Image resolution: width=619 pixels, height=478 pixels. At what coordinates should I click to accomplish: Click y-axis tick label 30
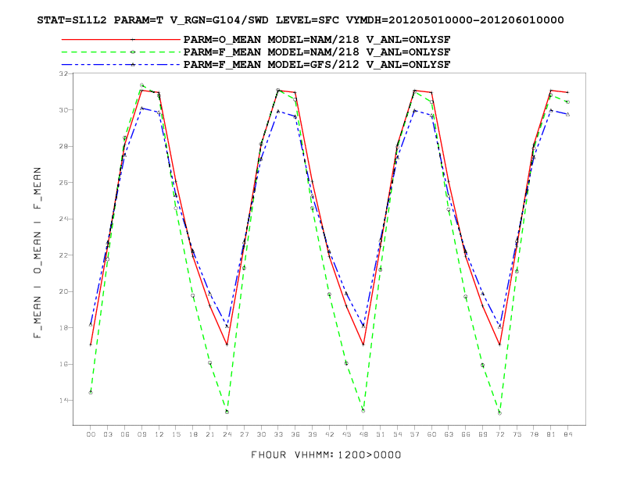(x=63, y=110)
